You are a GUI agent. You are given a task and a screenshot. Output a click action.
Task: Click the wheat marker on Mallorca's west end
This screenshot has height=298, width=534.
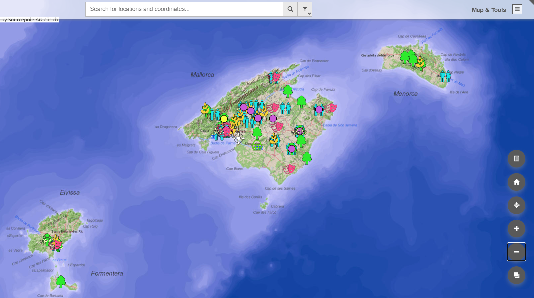coord(206,110)
